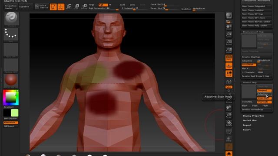Click New From Vertex Order
Screen dimensions: 278x156
tap(257, 22)
